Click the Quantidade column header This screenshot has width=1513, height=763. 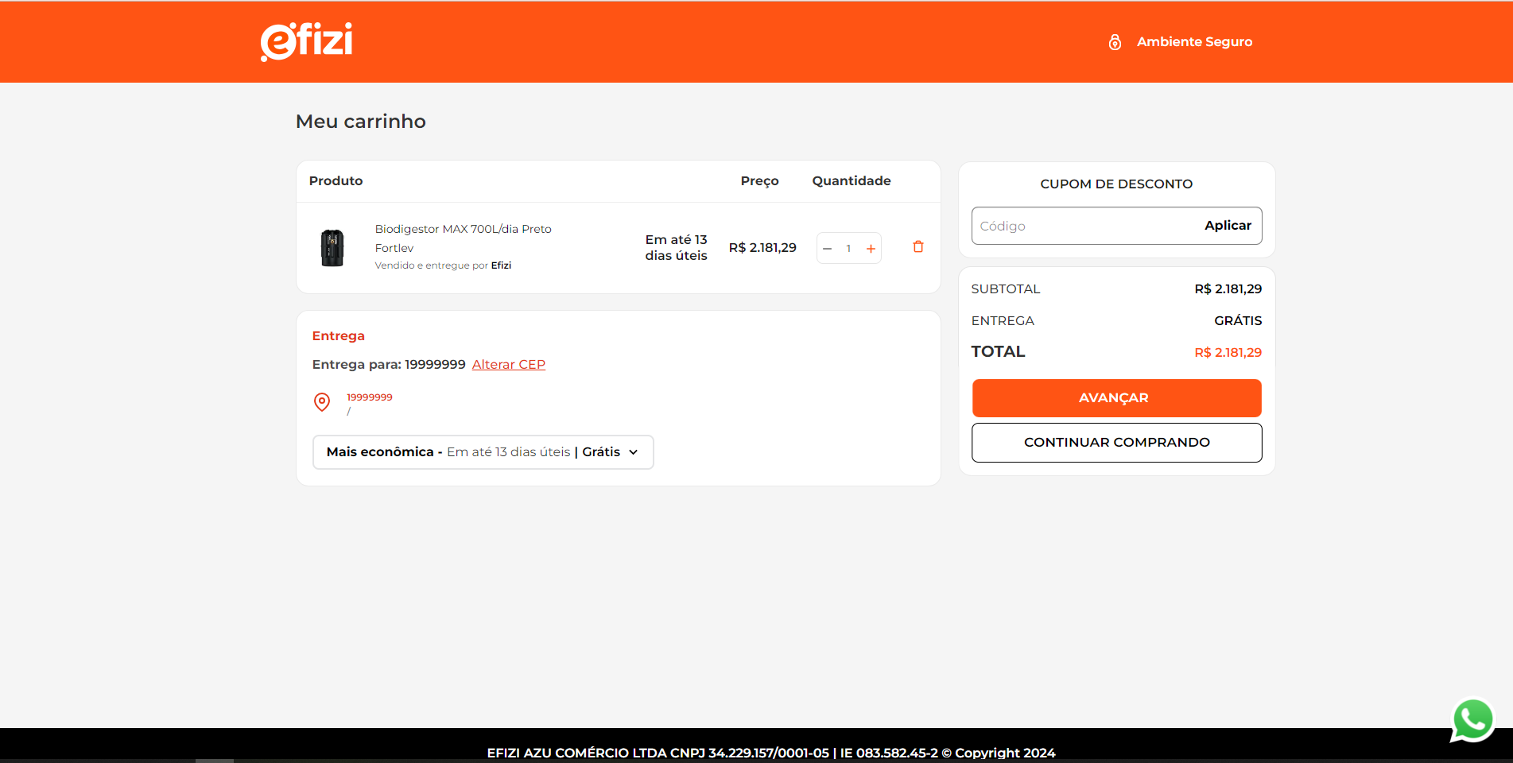click(x=852, y=181)
